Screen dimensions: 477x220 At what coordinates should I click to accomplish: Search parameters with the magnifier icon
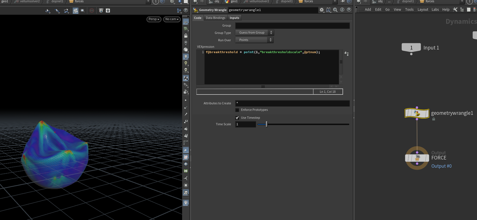click(335, 10)
